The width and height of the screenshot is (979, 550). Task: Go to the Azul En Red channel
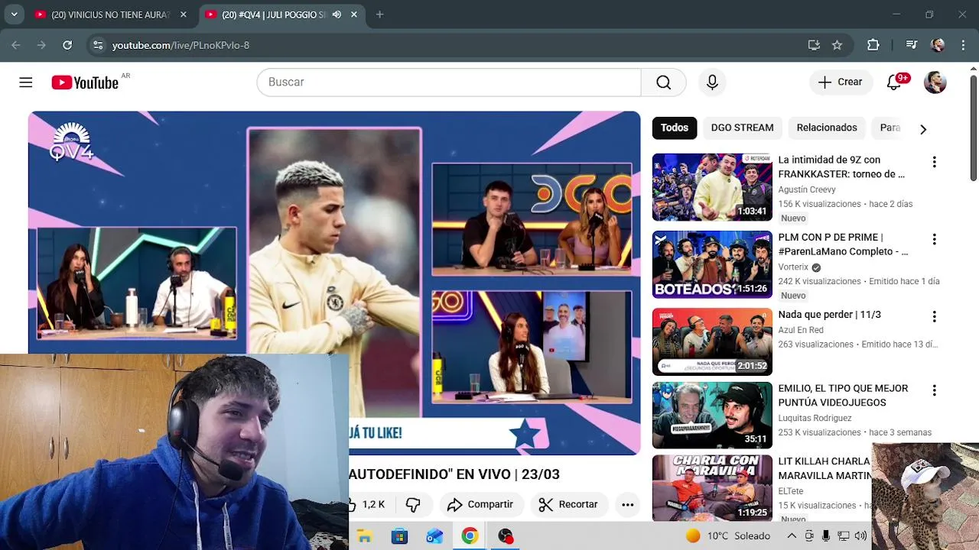coord(801,330)
